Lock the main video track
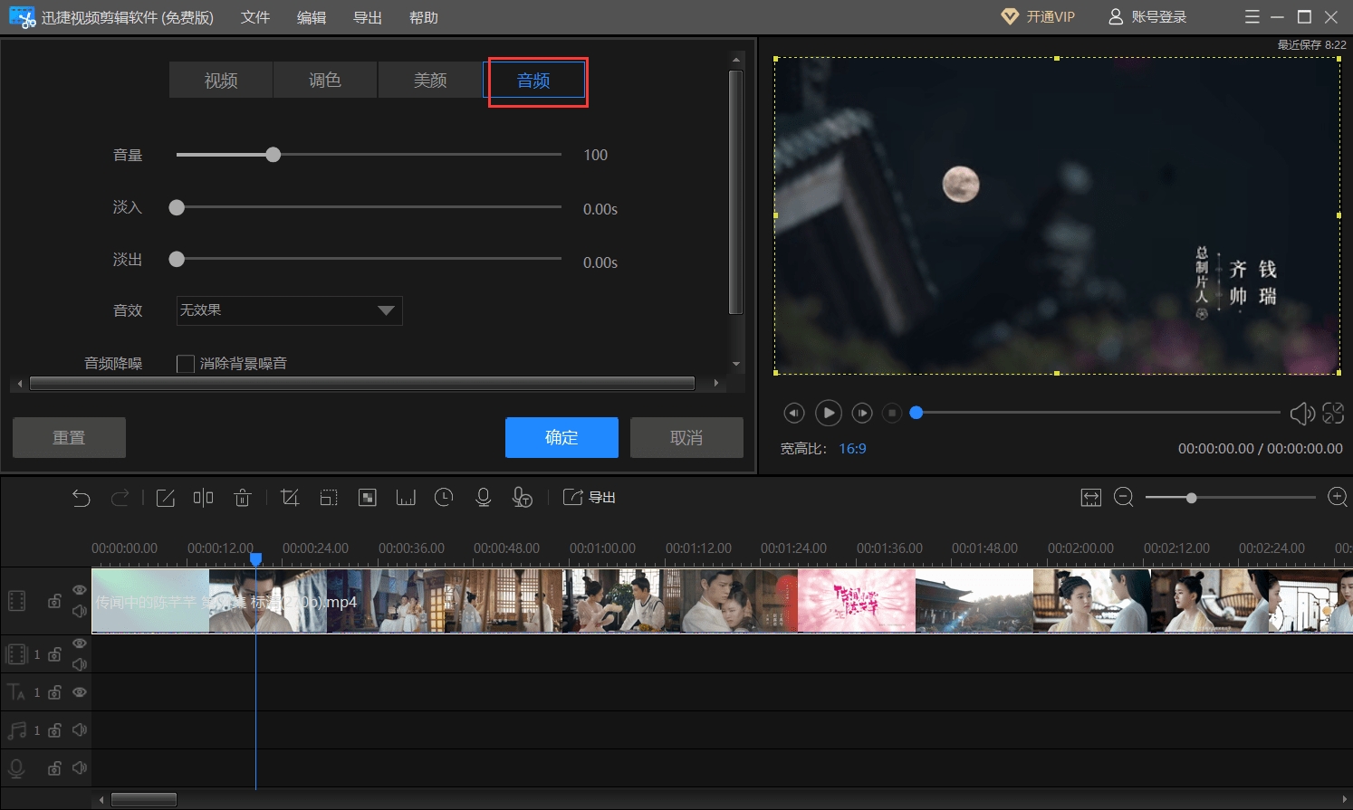The width and height of the screenshot is (1353, 810). 54,601
